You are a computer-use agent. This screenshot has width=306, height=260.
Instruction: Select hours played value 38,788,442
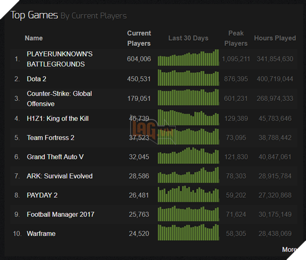pyautogui.click(x=275, y=138)
